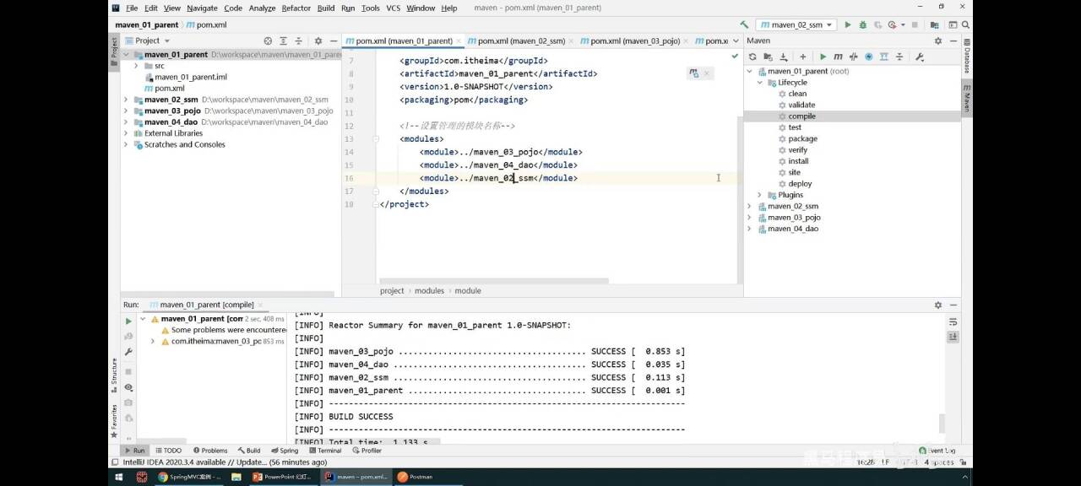1081x486 pixels.
Task: Open Run panel gear settings
Action: pos(937,305)
